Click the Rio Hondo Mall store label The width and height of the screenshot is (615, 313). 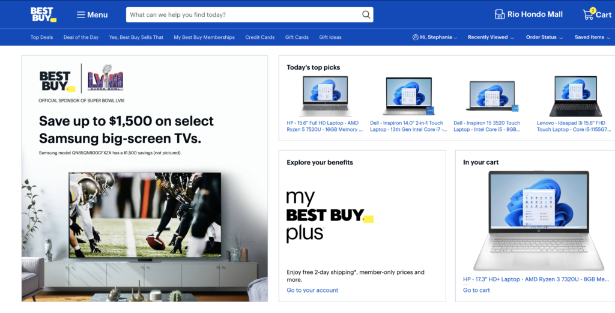tap(535, 14)
